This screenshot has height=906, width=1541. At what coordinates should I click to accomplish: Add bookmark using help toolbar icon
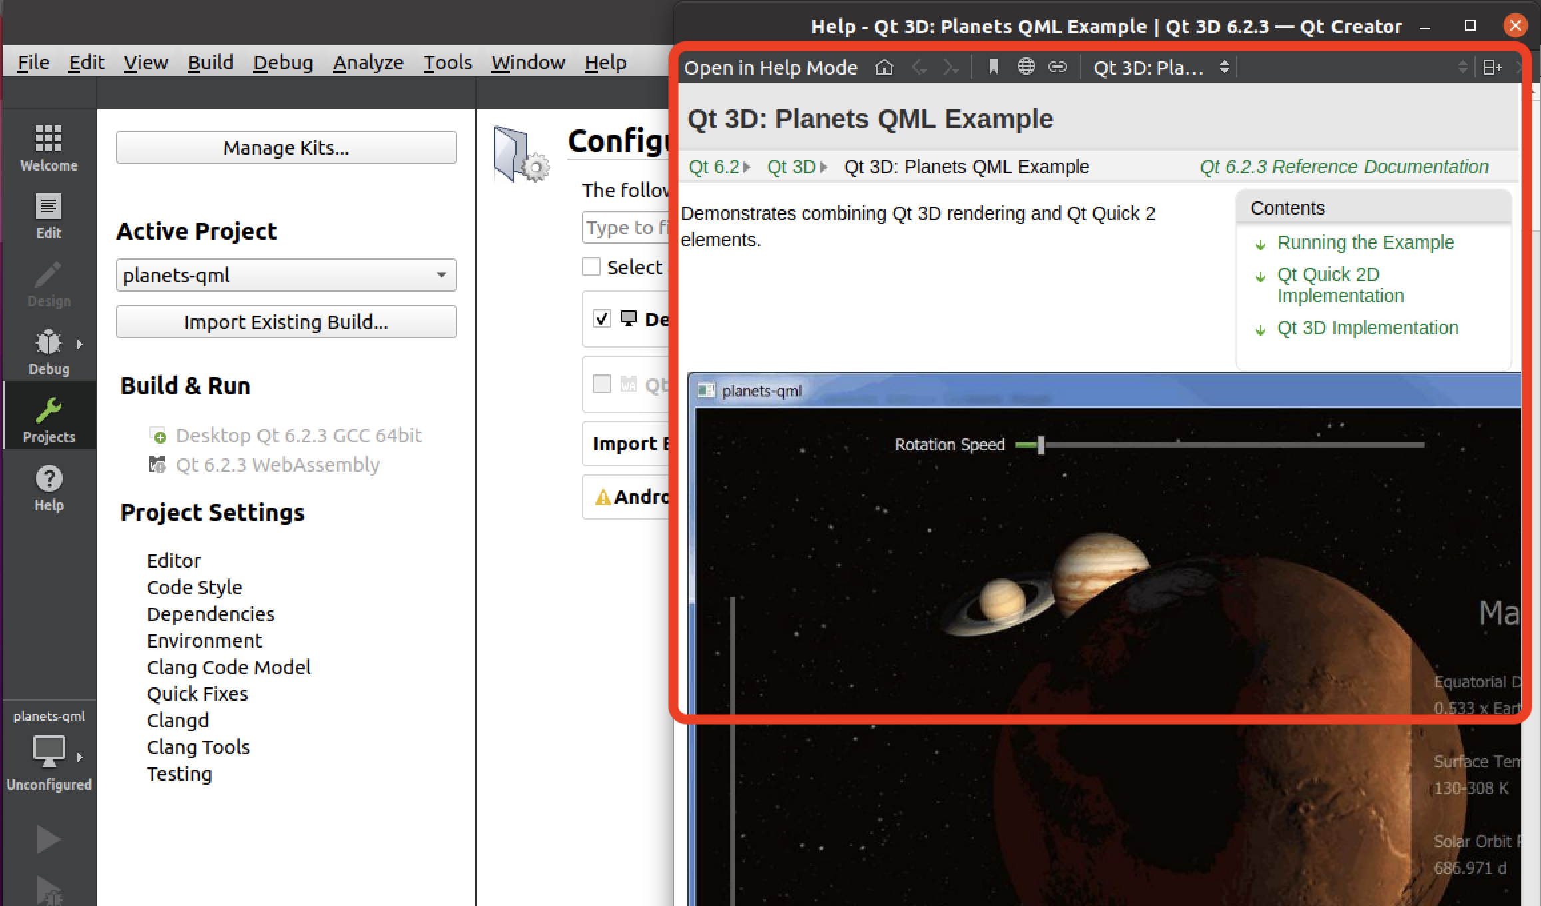pos(993,67)
